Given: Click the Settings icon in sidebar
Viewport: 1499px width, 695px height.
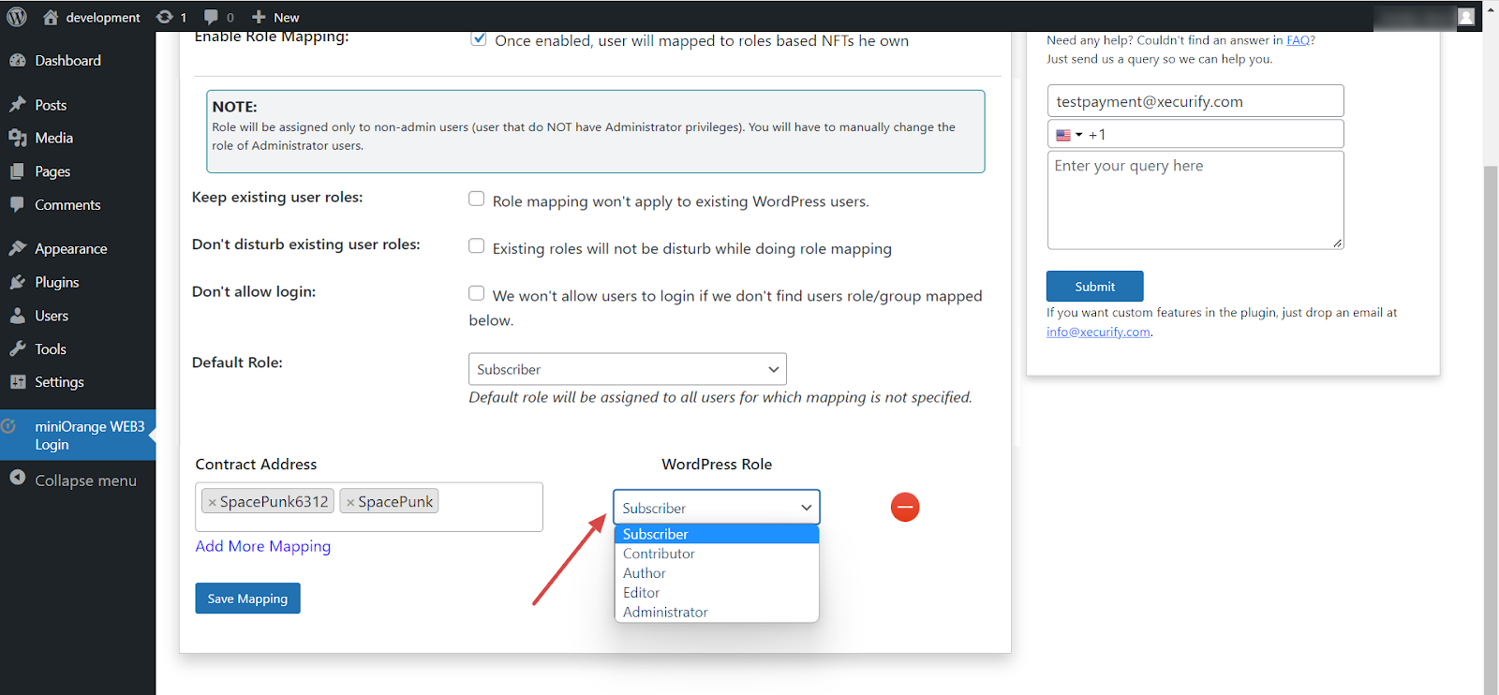Looking at the screenshot, I should (18, 382).
